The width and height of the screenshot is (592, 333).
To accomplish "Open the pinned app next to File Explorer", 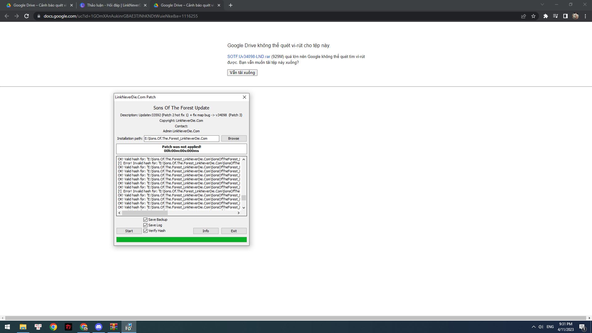I will tap(38, 327).
